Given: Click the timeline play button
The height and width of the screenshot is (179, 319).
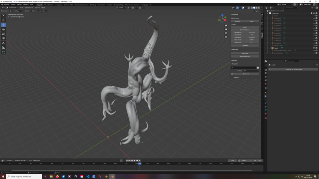Looking at the screenshot, I should pos(134,161).
